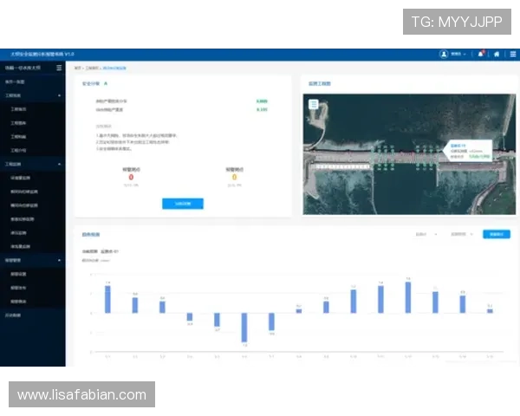Viewport: 520px width, 416px height.
Task: Click the user avatar icon in the header
Action: click(444, 54)
